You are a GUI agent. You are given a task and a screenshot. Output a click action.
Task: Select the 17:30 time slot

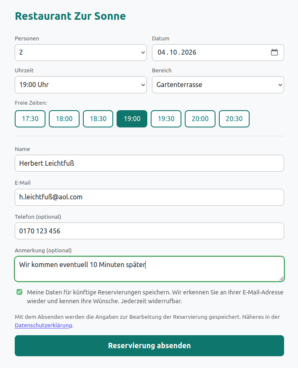(30, 119)
